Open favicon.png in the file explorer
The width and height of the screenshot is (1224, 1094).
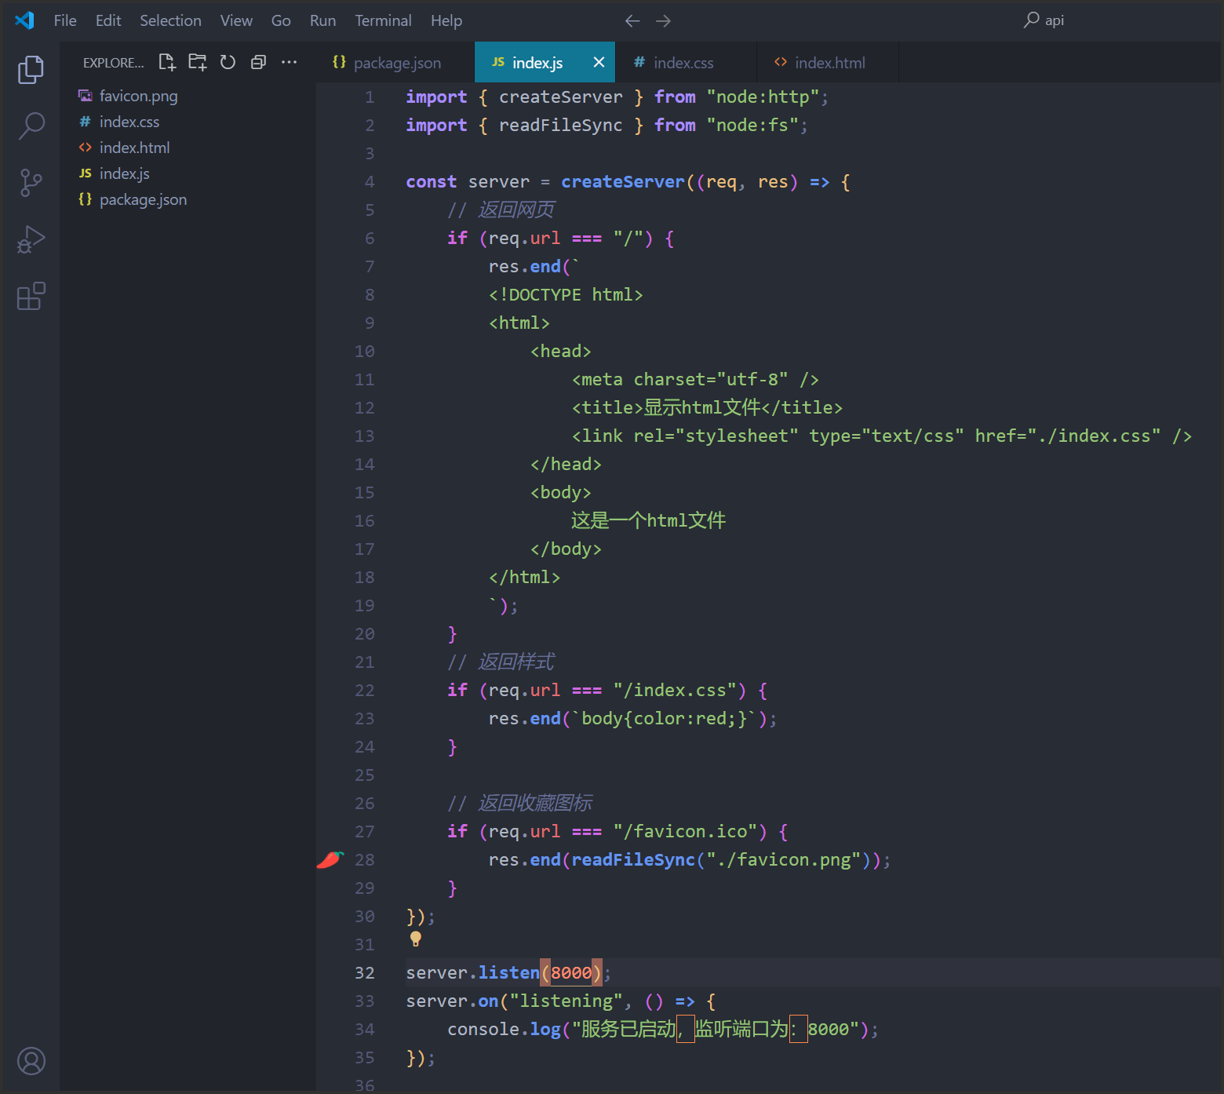188,96
